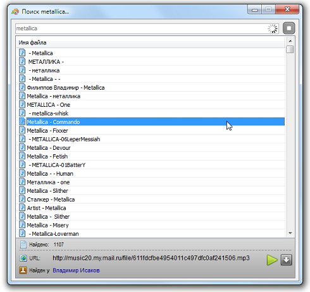310x292 pixels.
Task: Select 'Metallica - - Human' row
Action: [x=151, y=174]
